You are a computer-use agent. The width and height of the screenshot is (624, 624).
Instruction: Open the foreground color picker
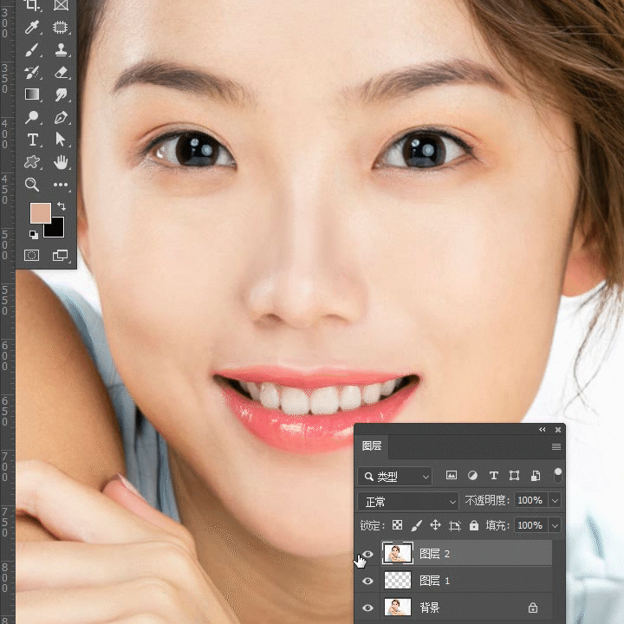pyautogui.click(x=40, y=212)
